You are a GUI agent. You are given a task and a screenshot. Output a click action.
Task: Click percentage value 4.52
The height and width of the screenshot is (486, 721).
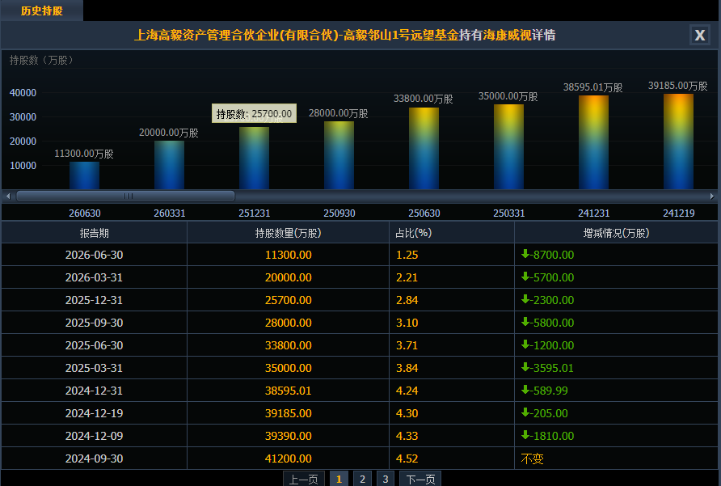[407, 459]
